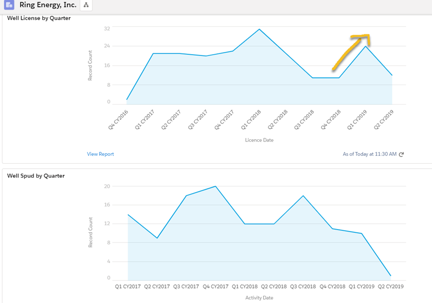Image resolution: width=432 pixels, height=303 pixels.
Task: Click Q1 CY2018 peak in Well License chart
Action: click(x=259, y=29)
